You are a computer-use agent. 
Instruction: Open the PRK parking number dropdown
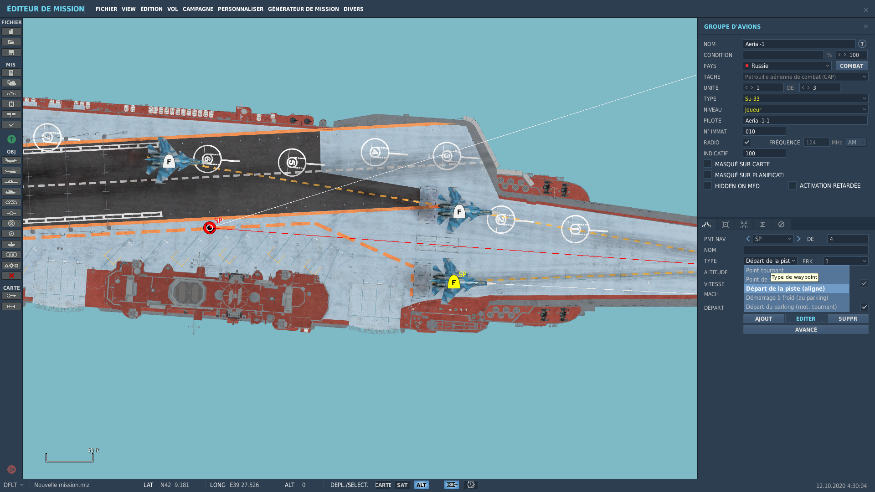click(x=845, y=261)
